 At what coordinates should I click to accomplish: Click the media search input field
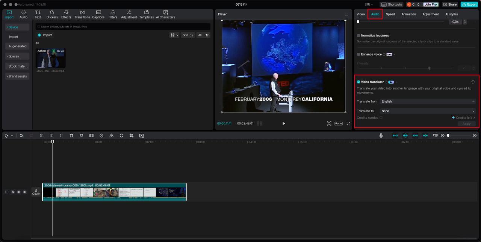123,27
